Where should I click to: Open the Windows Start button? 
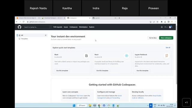pos(74,105)
